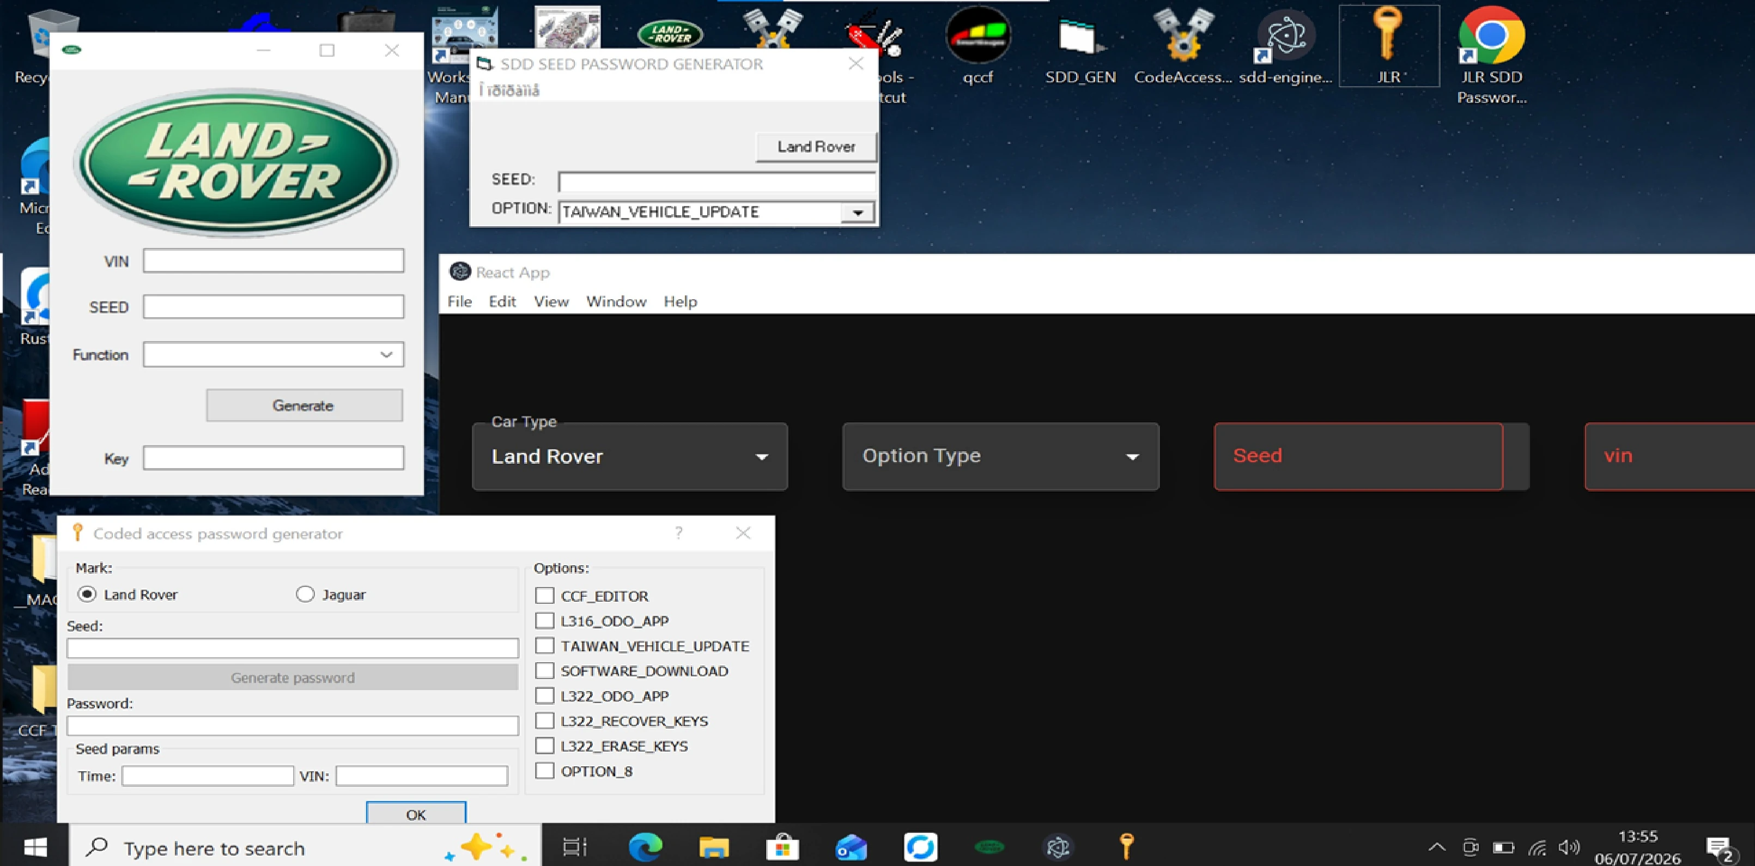Click OK in Coded access password generator
The image size is (1755, 866).
click(x=416, y=814)
